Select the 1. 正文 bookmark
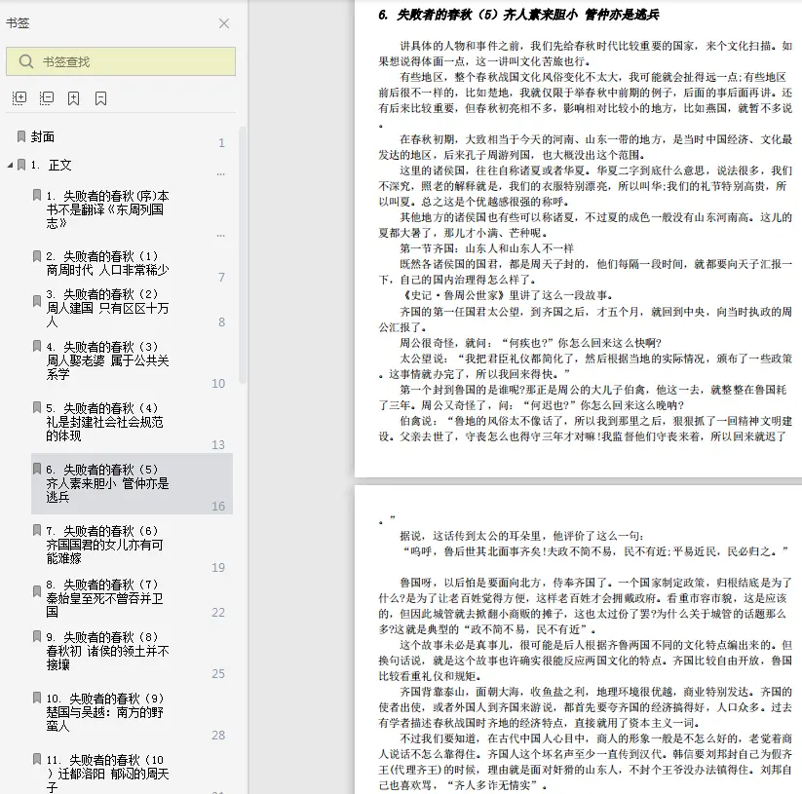 point(51,166)
